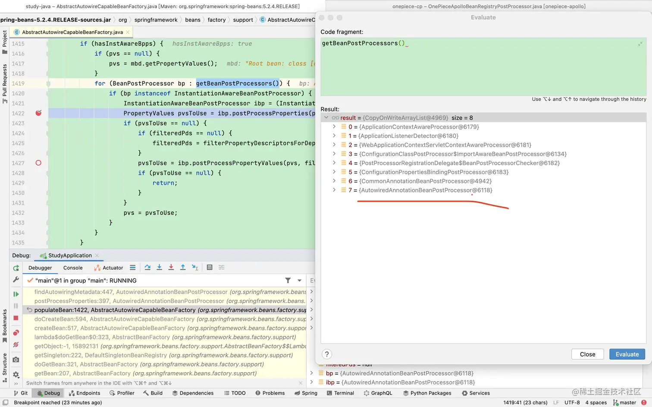Open Git tool window
Viewport: 652px width, 407px height.
pyautogui.click(x=21, y=393)
